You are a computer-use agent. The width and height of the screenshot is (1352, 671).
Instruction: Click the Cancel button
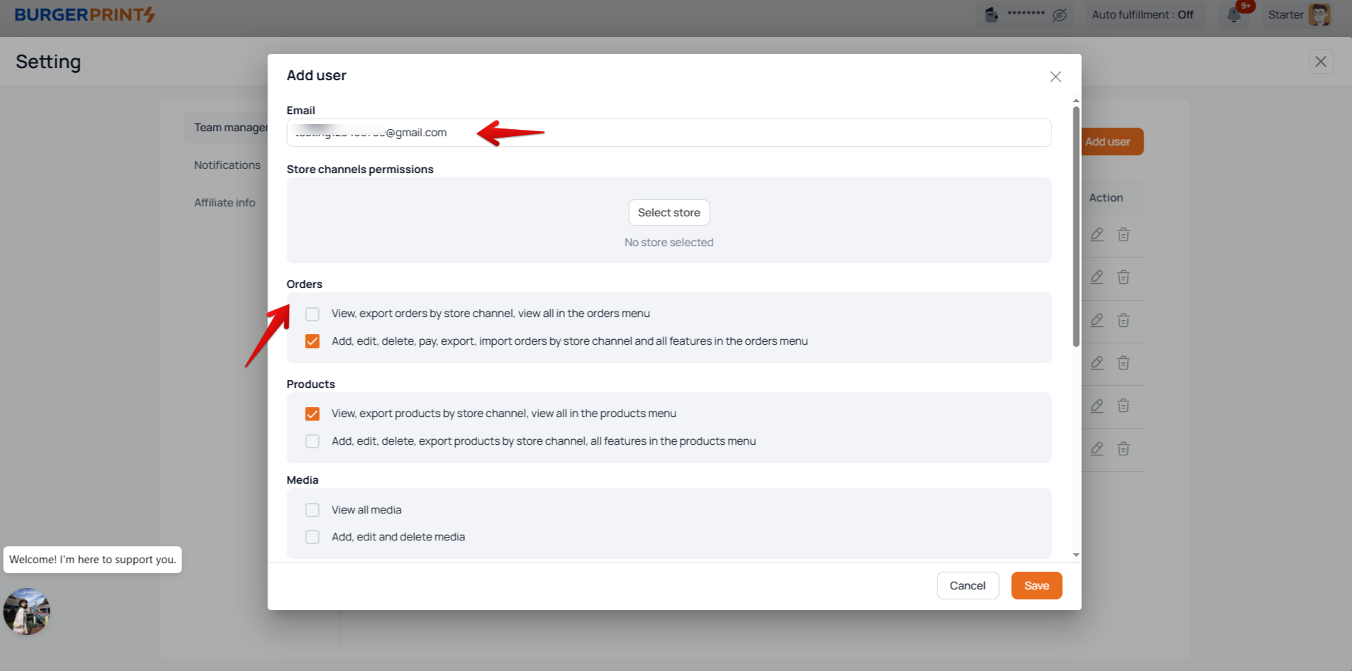pos(967,586)
